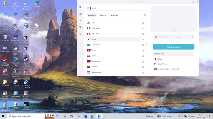
Task: Favorite Japan with its star
Action: tap(143, 39)
